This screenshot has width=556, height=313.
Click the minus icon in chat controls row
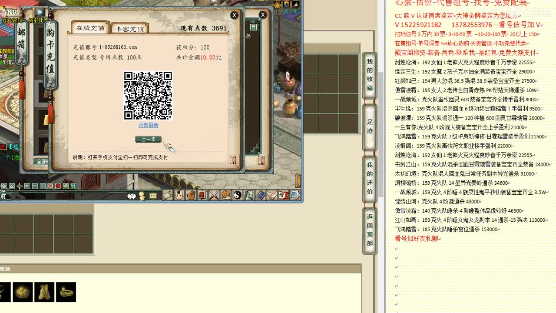click(x=35, y=186)
